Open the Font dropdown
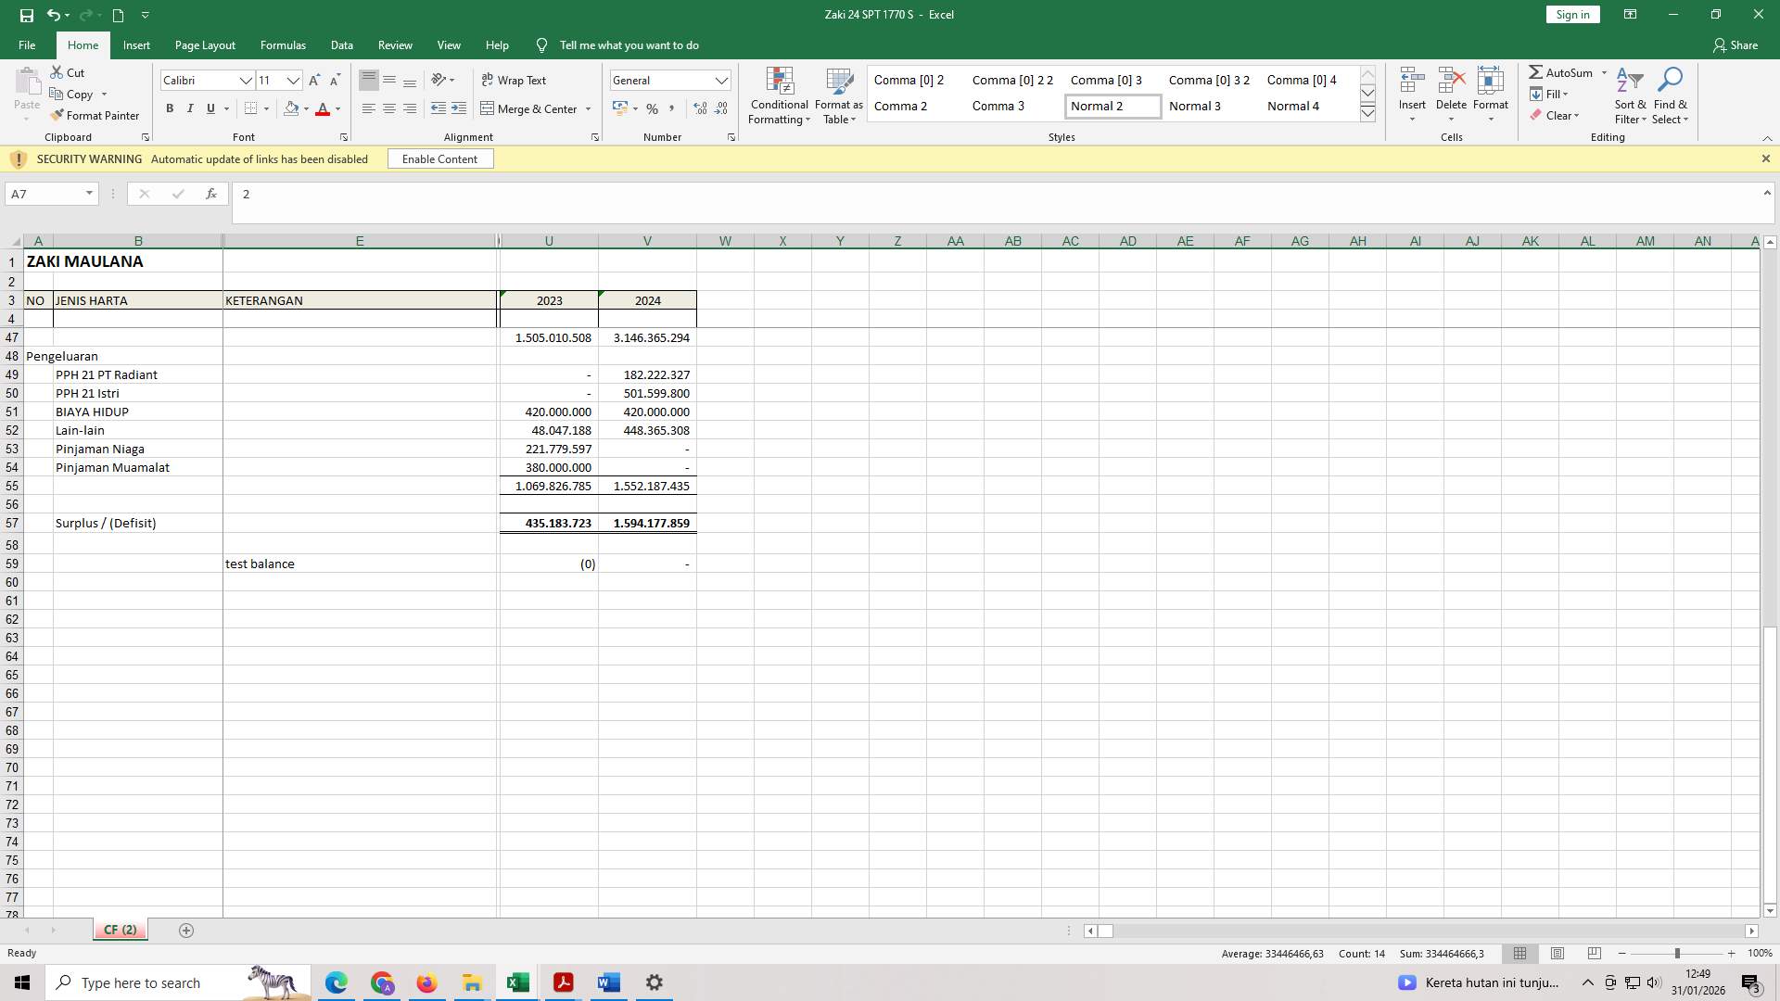 pyautogui.click(x=246, y=80)
